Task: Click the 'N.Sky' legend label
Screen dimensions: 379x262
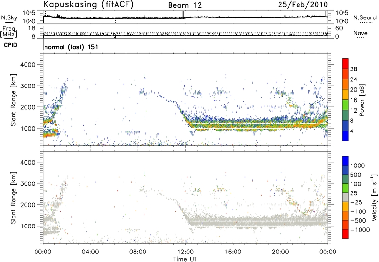Action: [x=9, y=18]
